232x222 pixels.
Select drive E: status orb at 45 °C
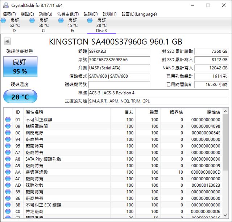61,20
